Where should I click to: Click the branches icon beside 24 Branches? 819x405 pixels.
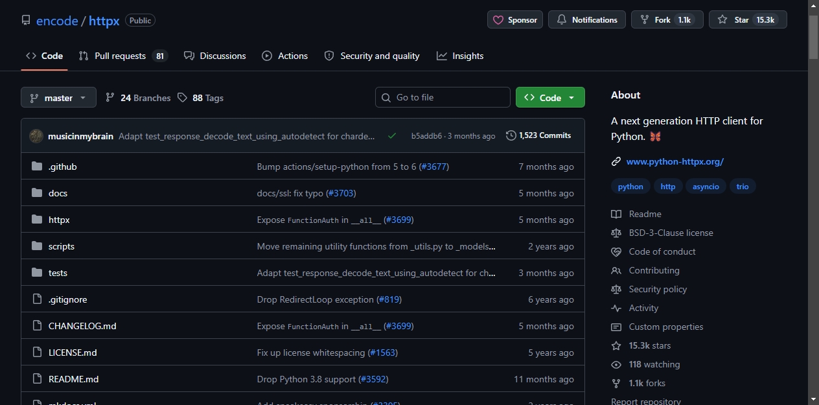click(x=110, y=97)
